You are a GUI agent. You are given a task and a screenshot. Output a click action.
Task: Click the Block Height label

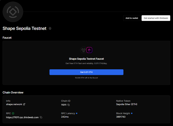click(123, 113)
